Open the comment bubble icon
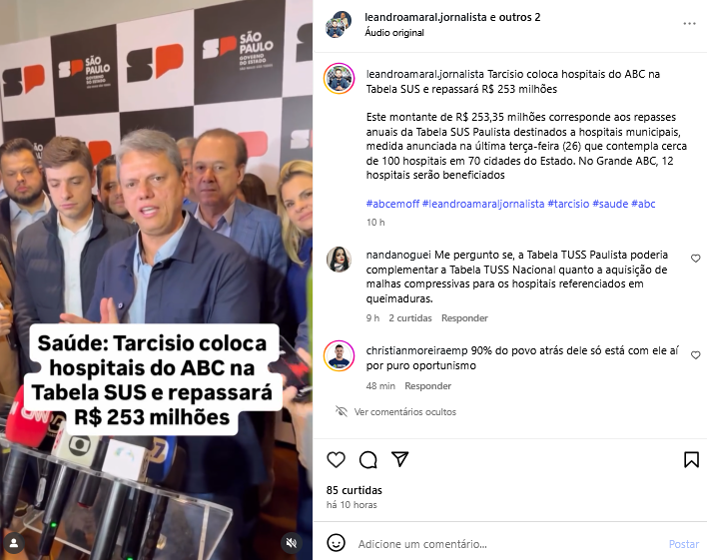The height and width of the screenshot is (560, 707). coord(367,459)
